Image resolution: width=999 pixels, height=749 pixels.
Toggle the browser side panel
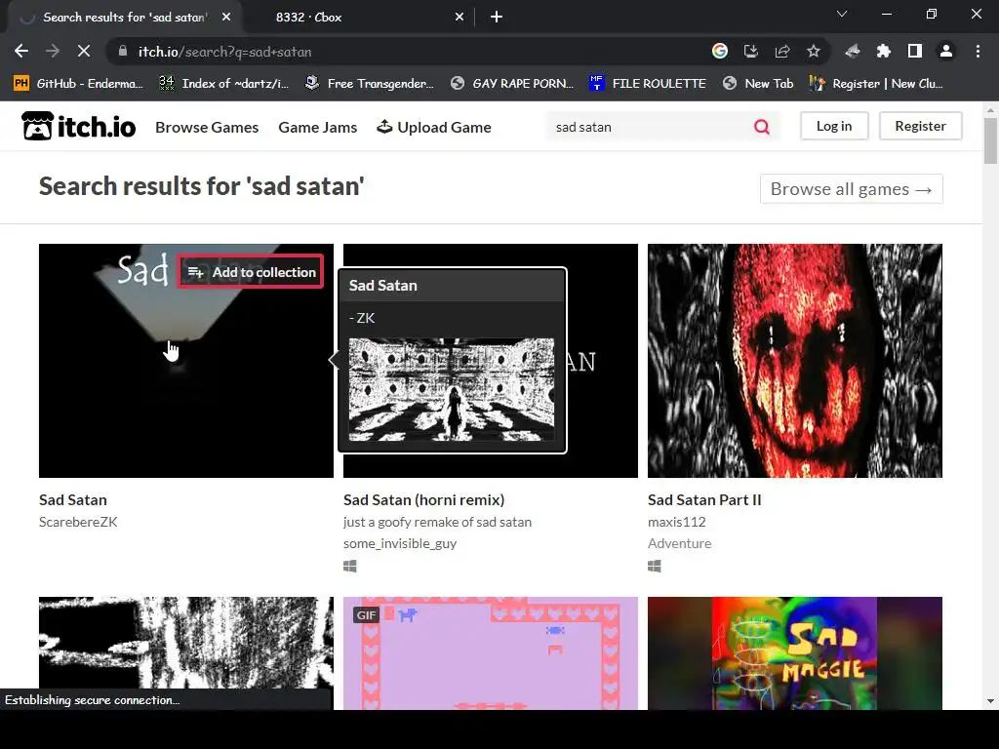915,52
